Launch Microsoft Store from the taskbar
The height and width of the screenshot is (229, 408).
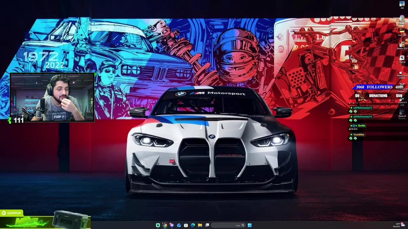[186, 225]
